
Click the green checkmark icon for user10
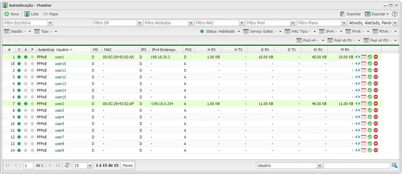pos(370,64)
